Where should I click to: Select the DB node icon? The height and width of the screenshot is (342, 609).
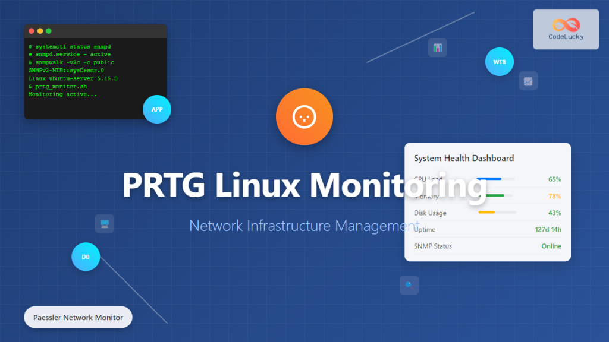86,256
